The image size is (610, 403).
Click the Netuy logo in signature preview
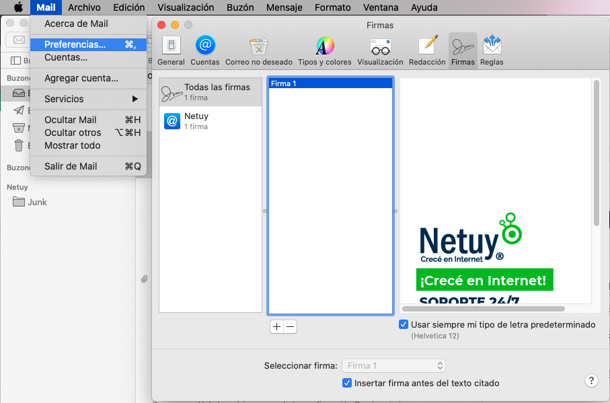471,238
